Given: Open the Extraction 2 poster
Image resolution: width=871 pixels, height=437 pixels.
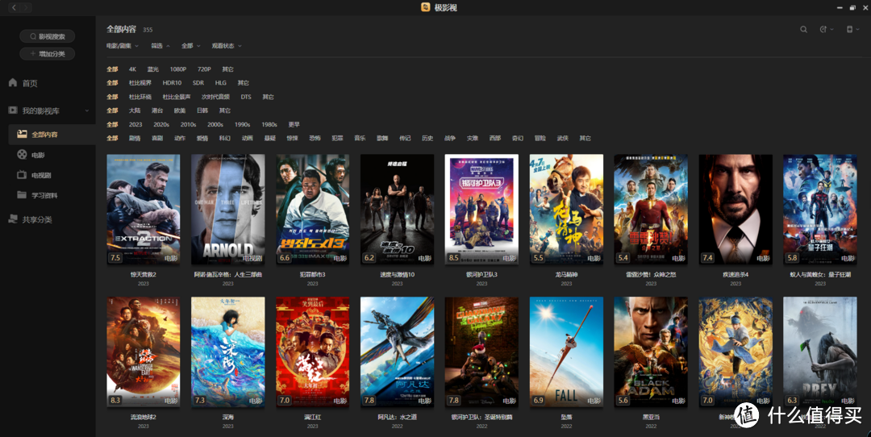Looking at the screenshot, I should point(144,210).
